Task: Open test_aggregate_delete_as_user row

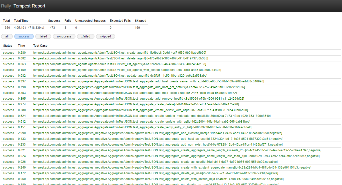Action: [171, 173]
